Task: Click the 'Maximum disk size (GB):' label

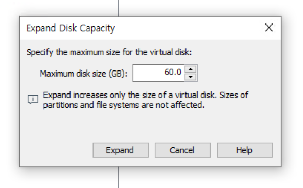Action: [84, 74]
